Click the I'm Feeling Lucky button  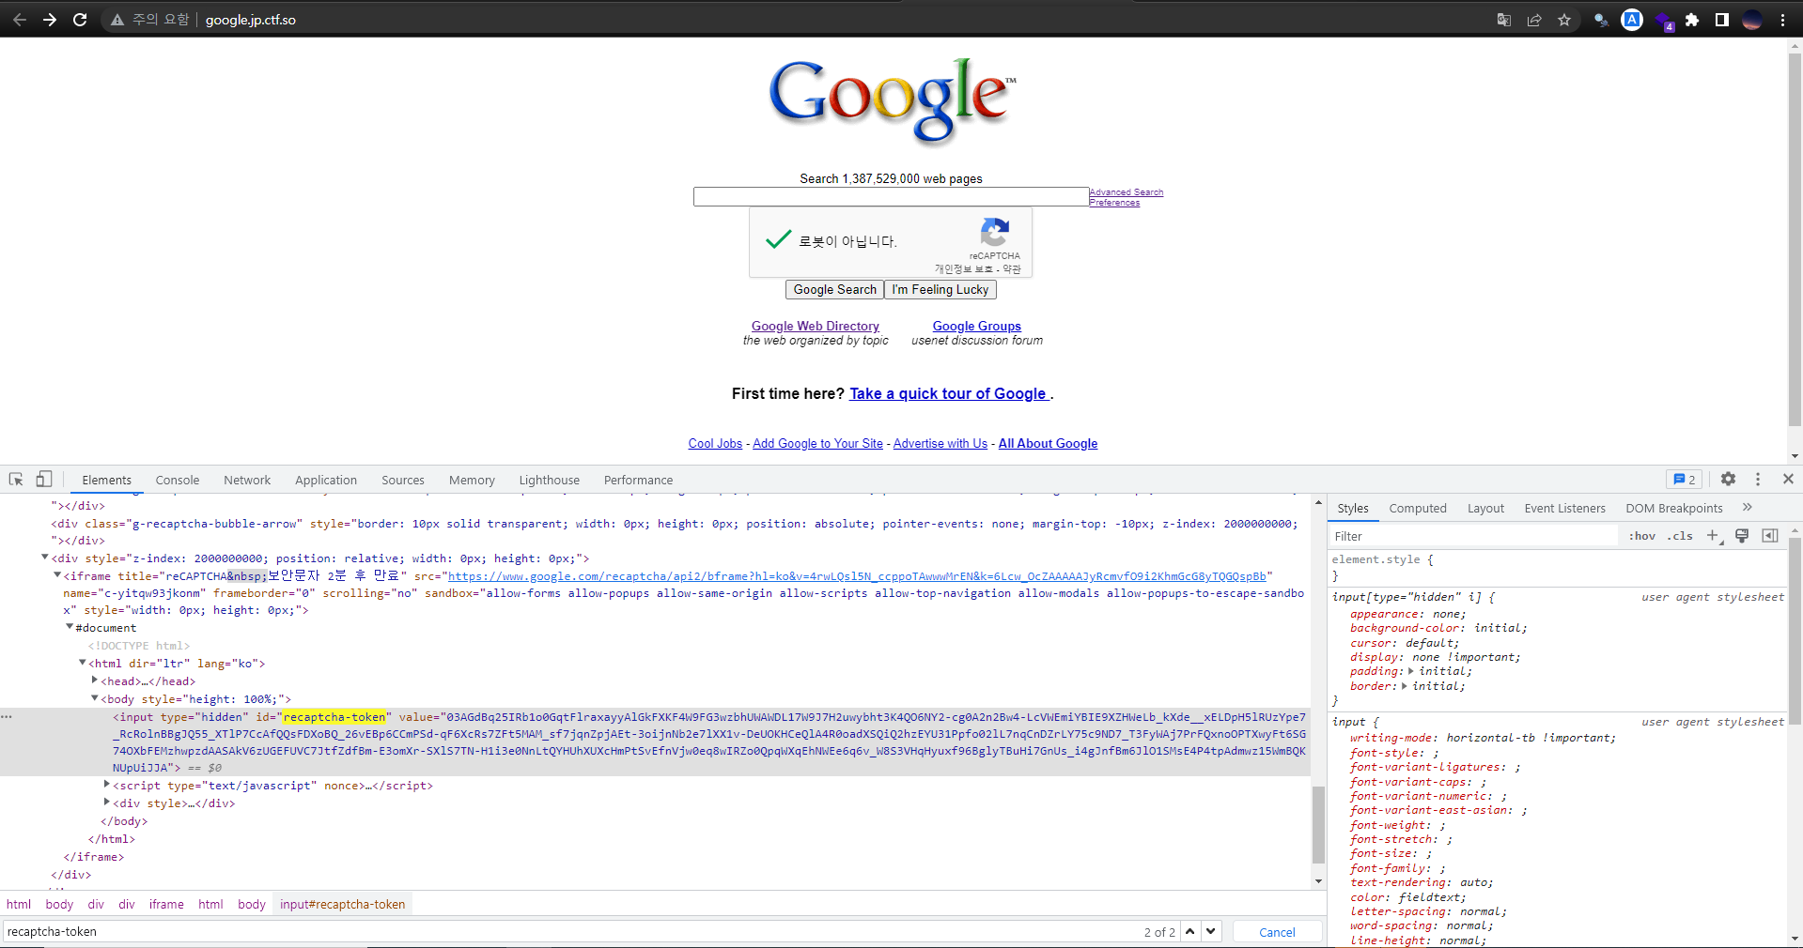tap(940, 289)
